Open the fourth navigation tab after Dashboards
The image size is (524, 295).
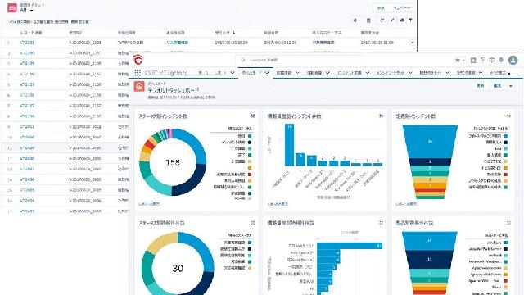[391, 73]
